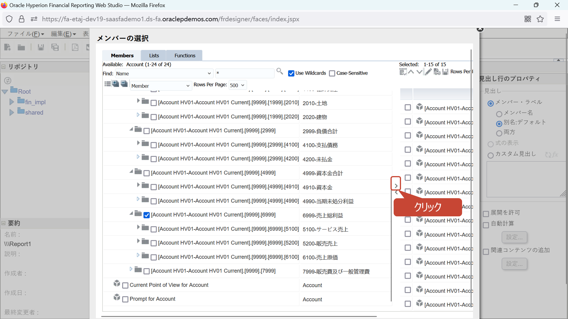
Task: Click the wildcard search text field
Action: [245, 73]
